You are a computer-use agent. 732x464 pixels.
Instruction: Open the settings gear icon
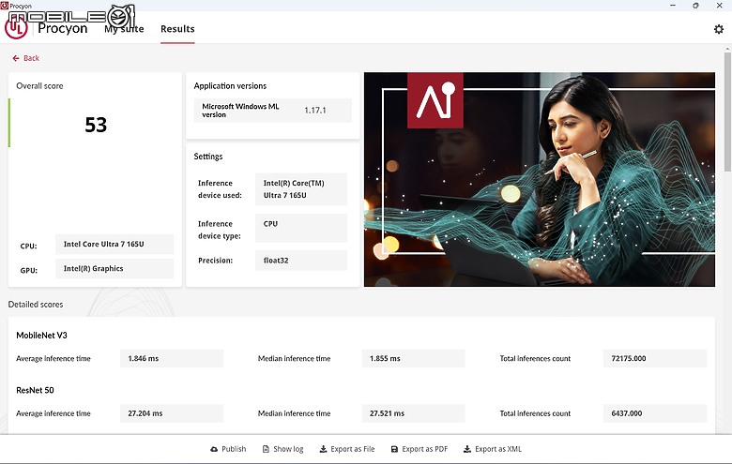719,29
